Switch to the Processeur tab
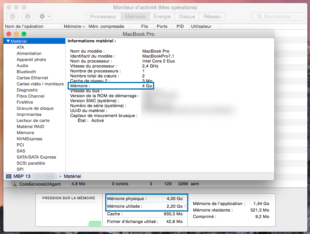The image size is (310, 234). click(103, 16)
